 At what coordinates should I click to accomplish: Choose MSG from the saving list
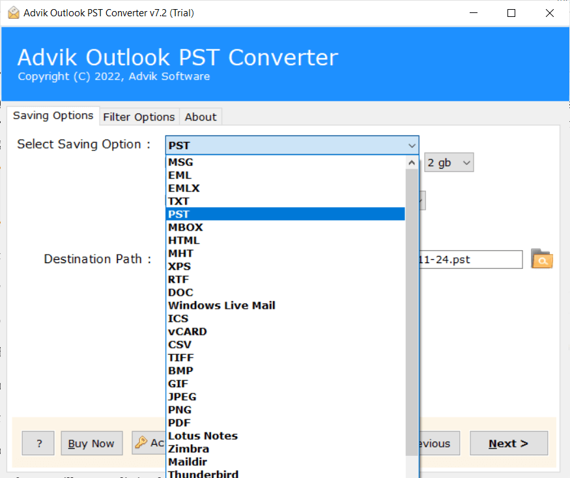point(285,162)
